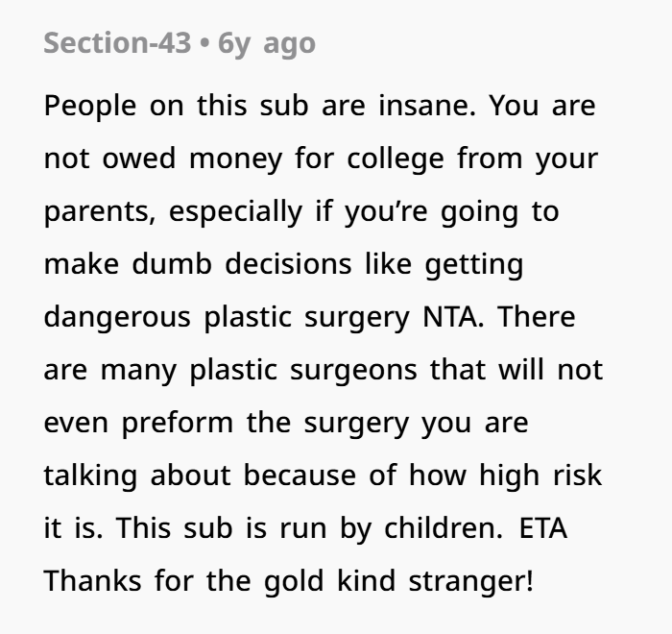Click the phrase "make dumb" in the comment
This screenshot has height=634, width=672.
point(129,263)
